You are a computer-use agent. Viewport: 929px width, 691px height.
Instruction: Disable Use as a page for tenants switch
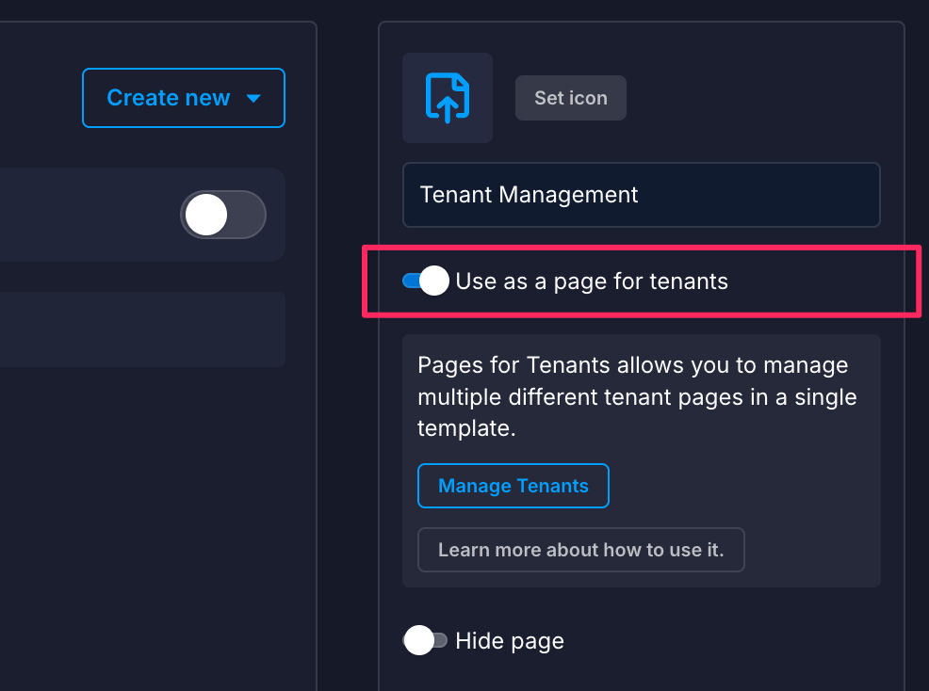click(x=425, y=281)
